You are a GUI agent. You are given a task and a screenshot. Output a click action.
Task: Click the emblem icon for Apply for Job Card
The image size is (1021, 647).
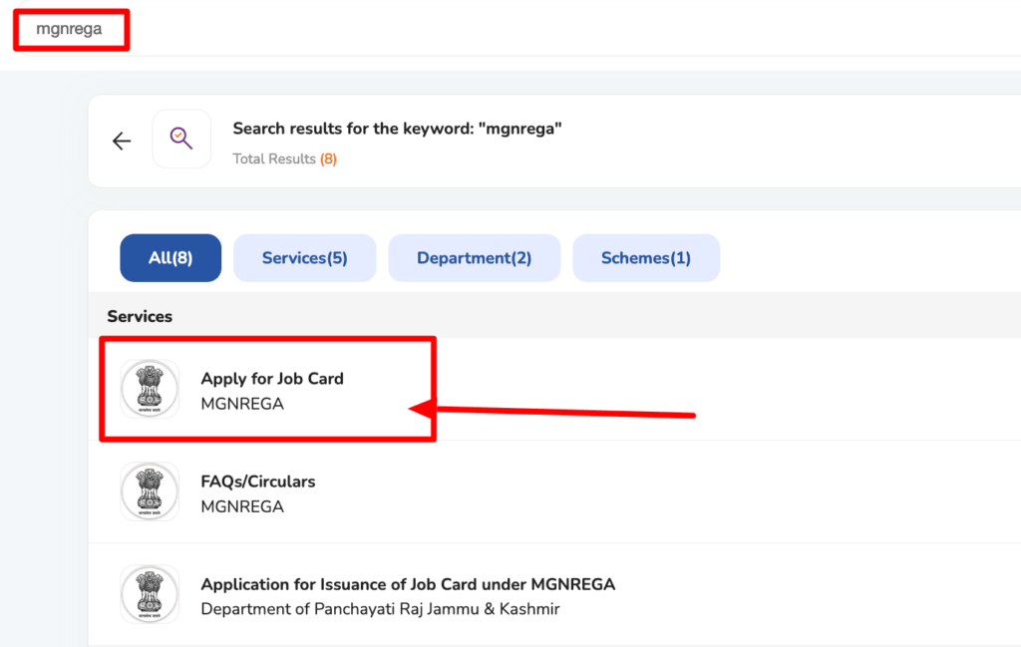150,389
